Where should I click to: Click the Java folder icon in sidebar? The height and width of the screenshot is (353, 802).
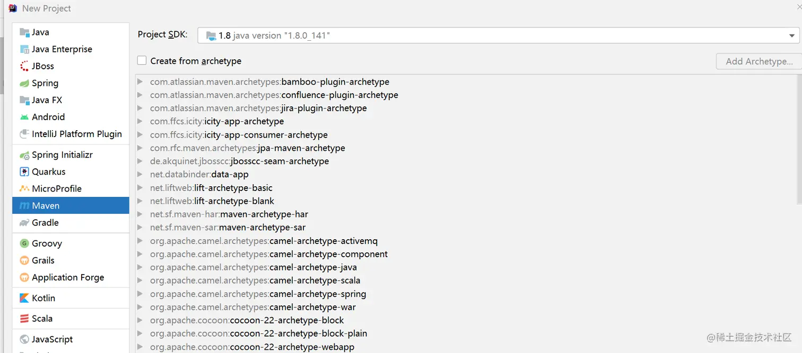24,32
